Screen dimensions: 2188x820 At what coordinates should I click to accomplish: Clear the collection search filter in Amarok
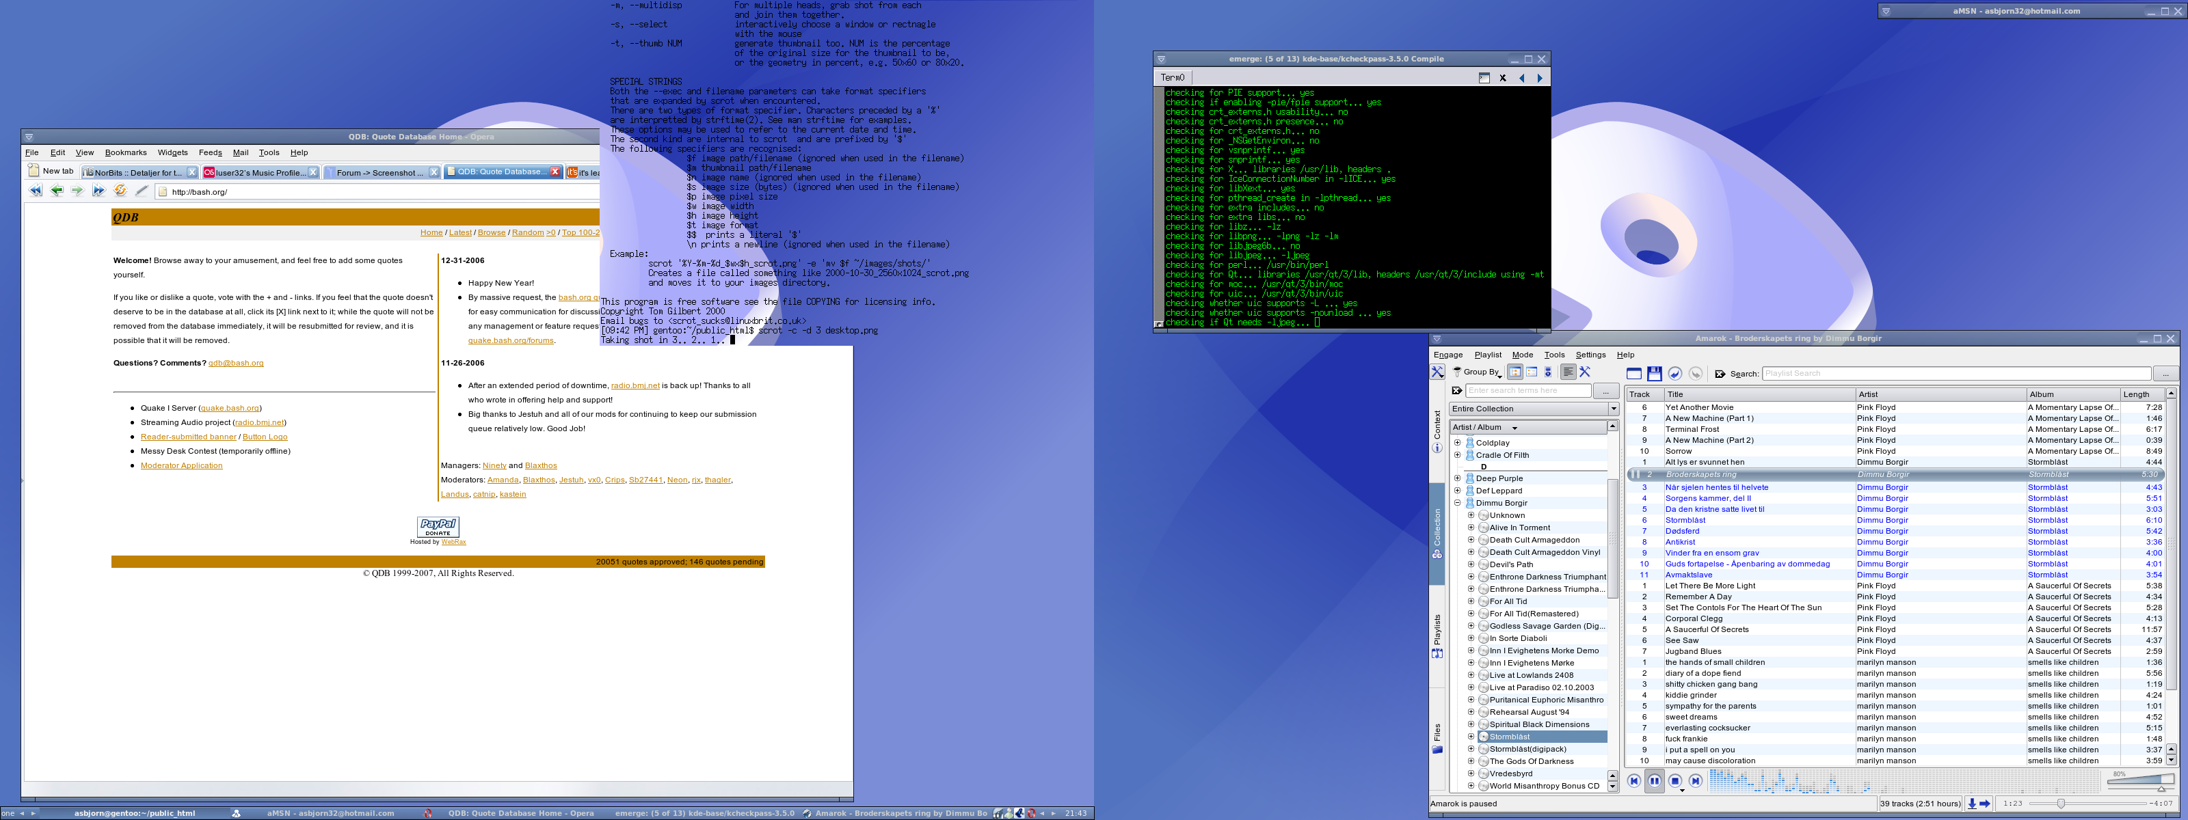pyautogui.click(x=1456, y=390)
